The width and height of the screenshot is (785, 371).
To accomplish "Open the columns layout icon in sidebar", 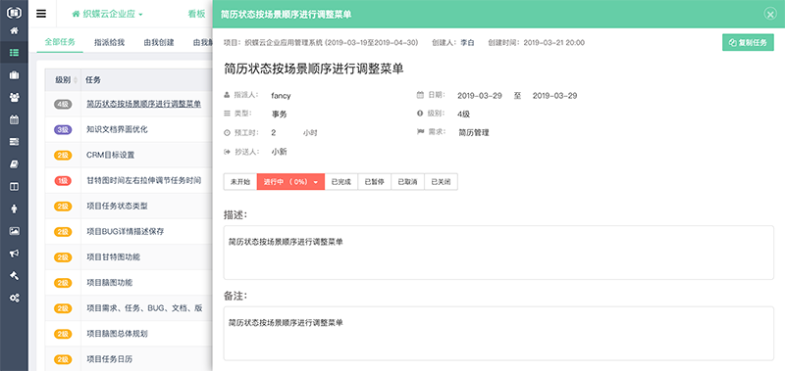I will (x=14, y=186).
